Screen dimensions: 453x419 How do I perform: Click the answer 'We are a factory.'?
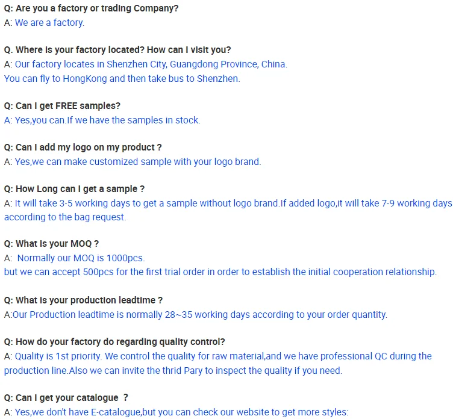pos(49,23)
